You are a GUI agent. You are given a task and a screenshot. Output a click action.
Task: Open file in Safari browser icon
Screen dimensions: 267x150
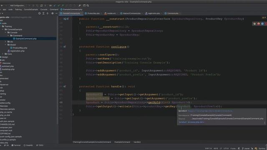pos(262,24)
